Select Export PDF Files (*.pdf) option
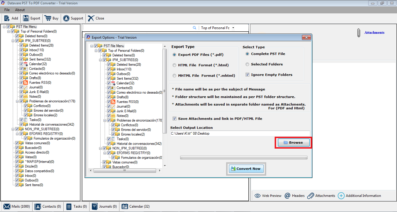Screen dimensions: 397x212 point(174,55)
